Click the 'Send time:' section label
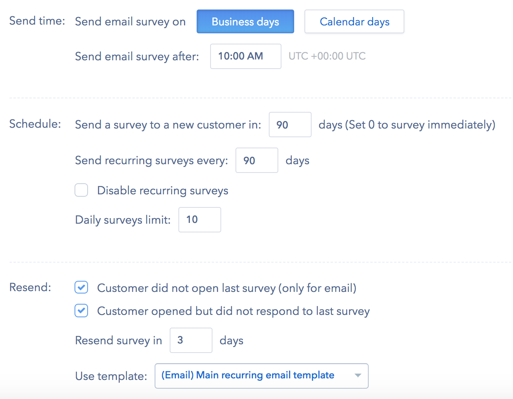The image size is (513, 399). (x=37, y=21)
